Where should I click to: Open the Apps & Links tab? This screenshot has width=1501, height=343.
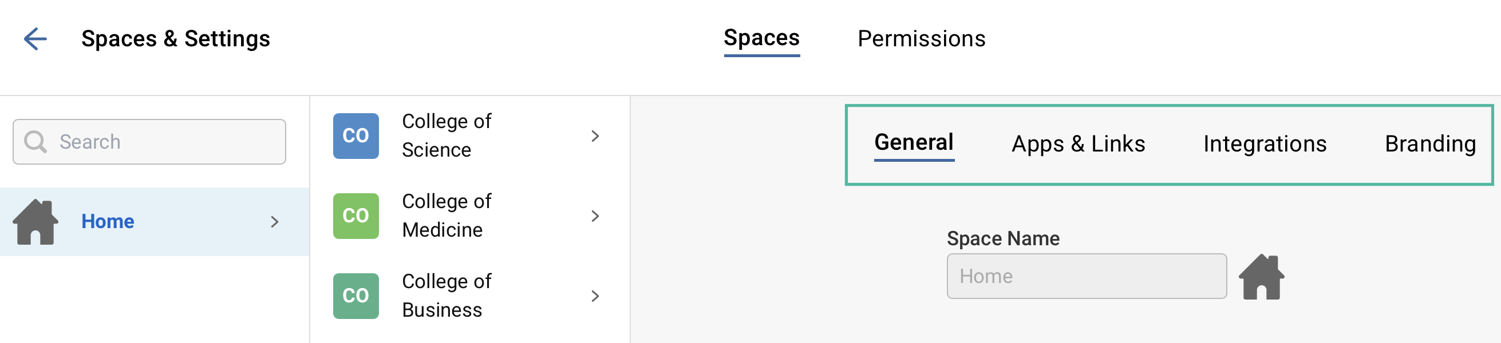1079,143
